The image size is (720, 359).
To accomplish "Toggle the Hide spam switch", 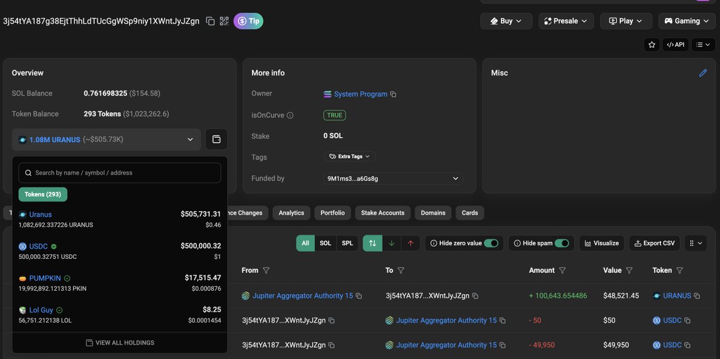I will (562, 243).
